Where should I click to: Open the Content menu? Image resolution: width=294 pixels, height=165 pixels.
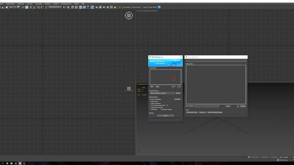(x=56, y=4)
